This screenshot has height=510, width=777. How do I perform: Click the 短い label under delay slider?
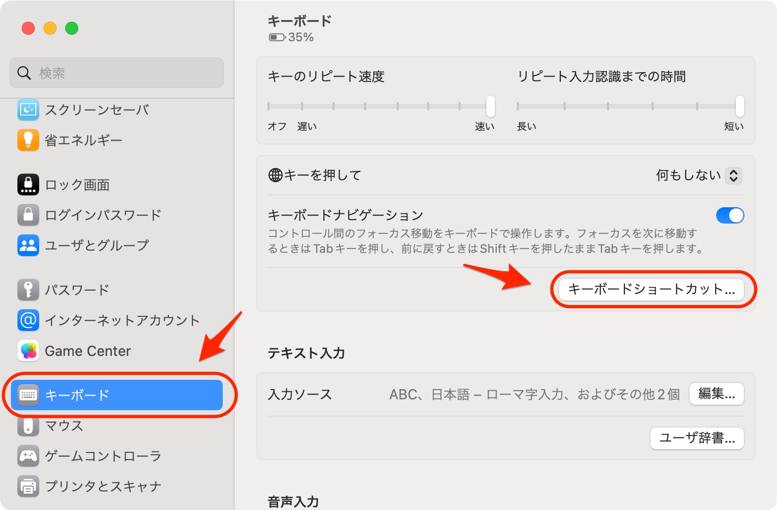click(x=734, y=126)
